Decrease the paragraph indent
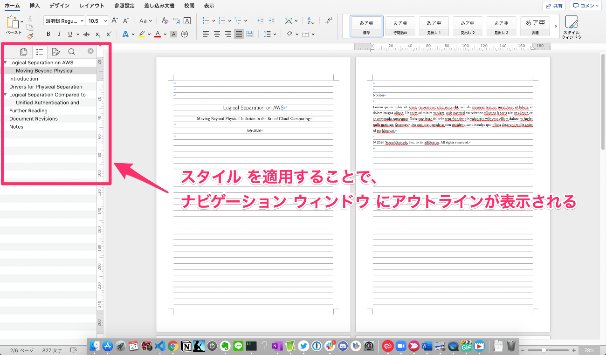Screen dimensions: 606x355 260,20
